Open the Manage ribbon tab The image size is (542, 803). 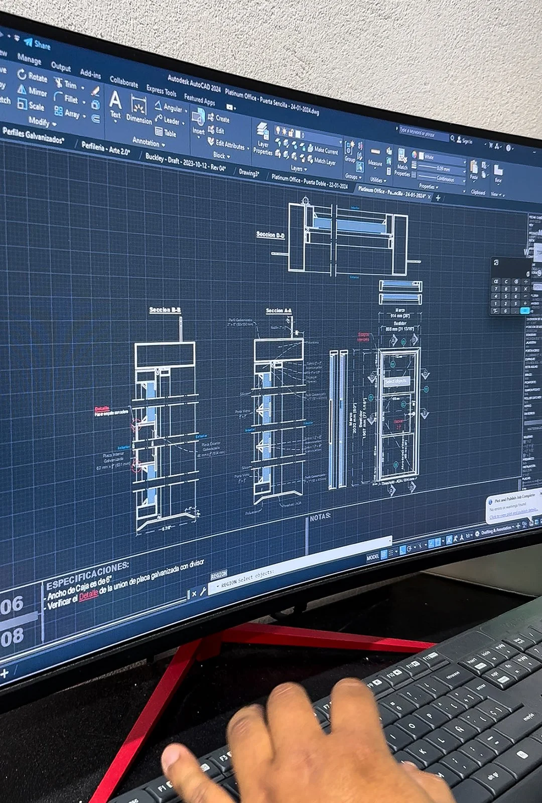(30, 59)
